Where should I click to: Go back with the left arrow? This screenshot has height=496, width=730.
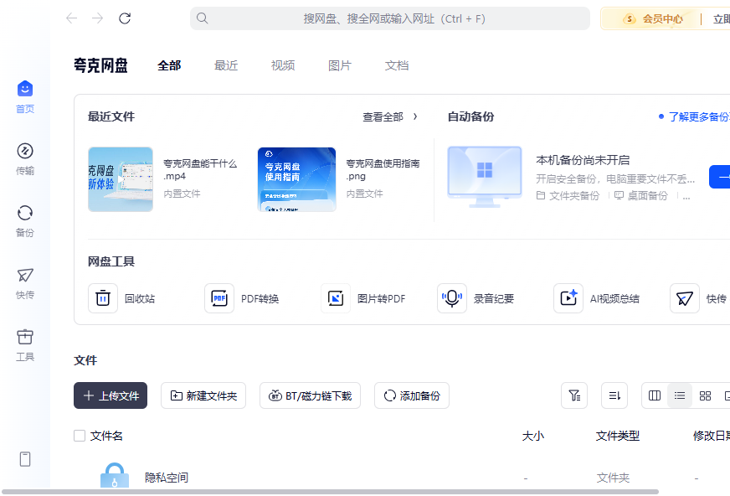[x=71, y=18]
